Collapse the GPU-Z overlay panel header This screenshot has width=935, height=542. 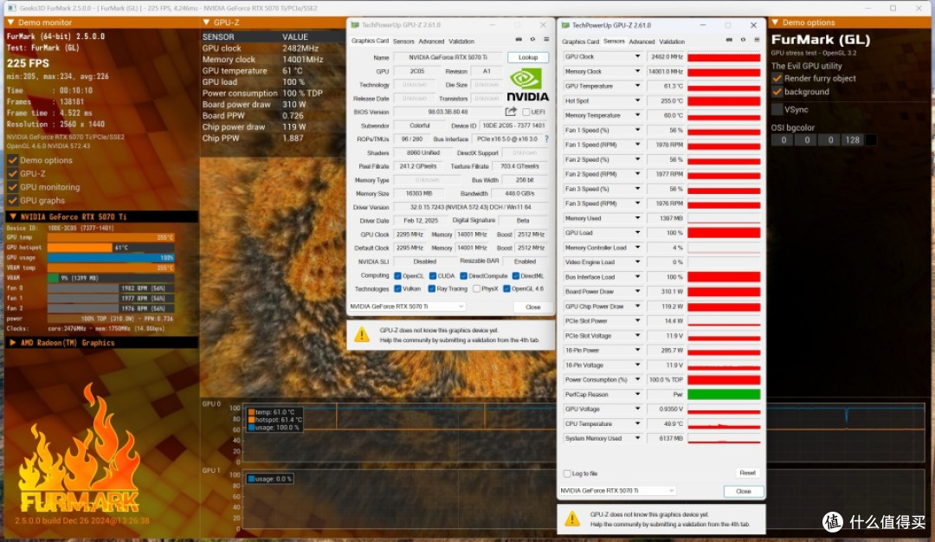click(x=206, y=22)
